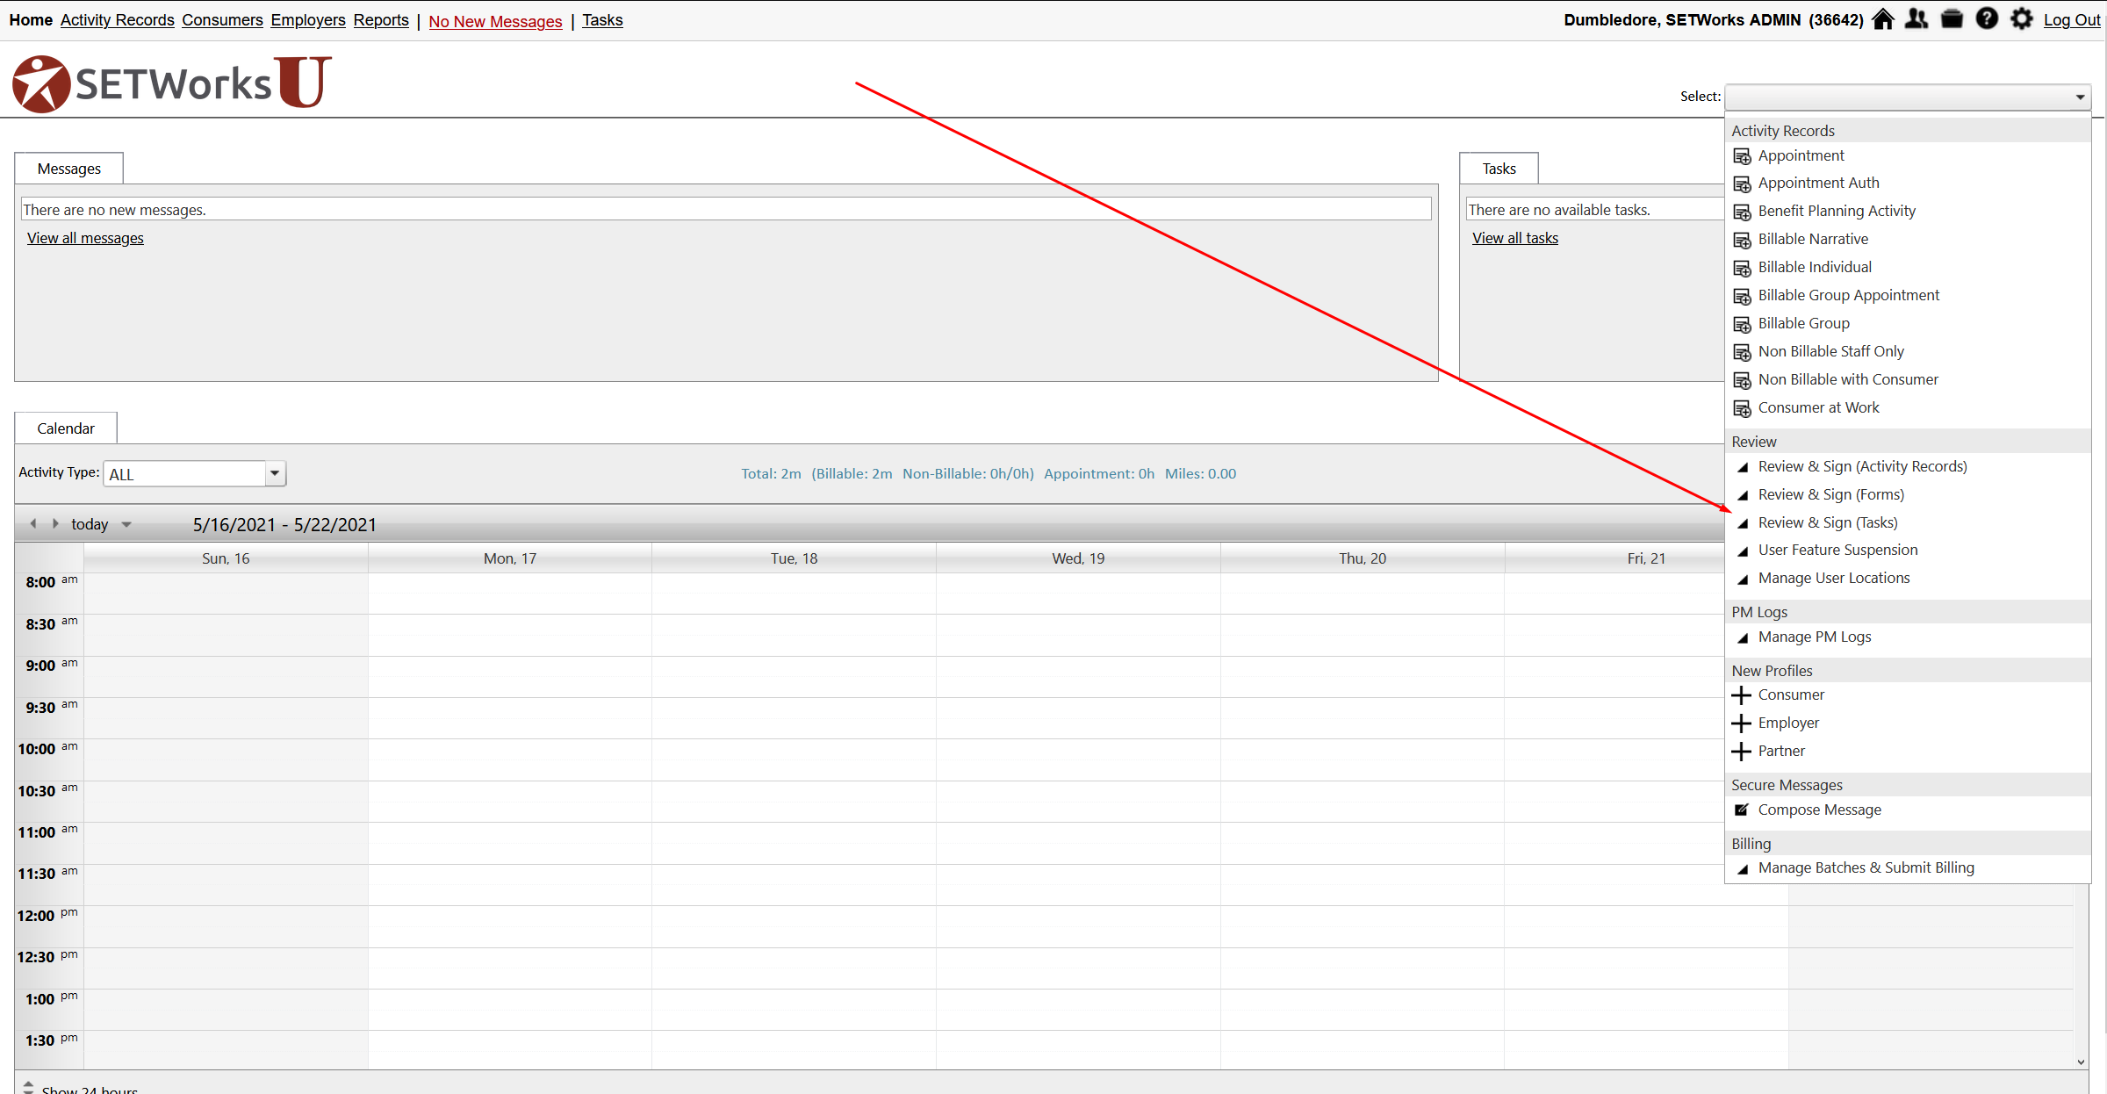Click the briefcase icon in top bar

coord(1952,19)
